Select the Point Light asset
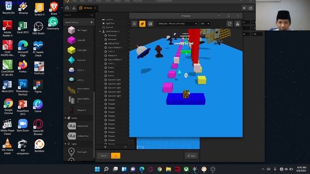310x174 pixels. coord(71,152)
